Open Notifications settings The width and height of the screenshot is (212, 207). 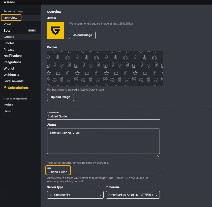coord(20,56)
